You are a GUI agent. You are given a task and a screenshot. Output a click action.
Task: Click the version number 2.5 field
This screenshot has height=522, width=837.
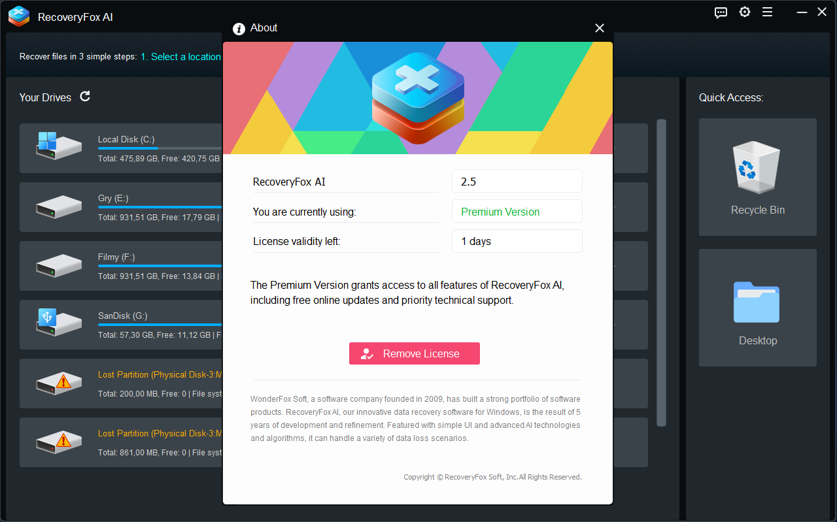[x=517, y=182]
